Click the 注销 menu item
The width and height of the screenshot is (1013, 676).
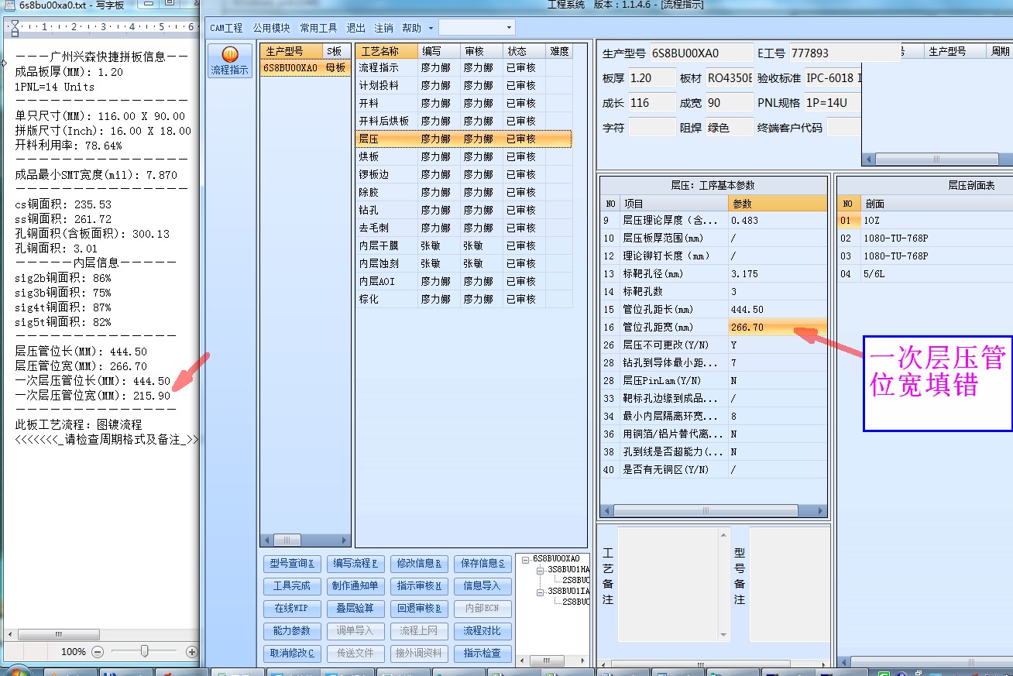point(383,28)
